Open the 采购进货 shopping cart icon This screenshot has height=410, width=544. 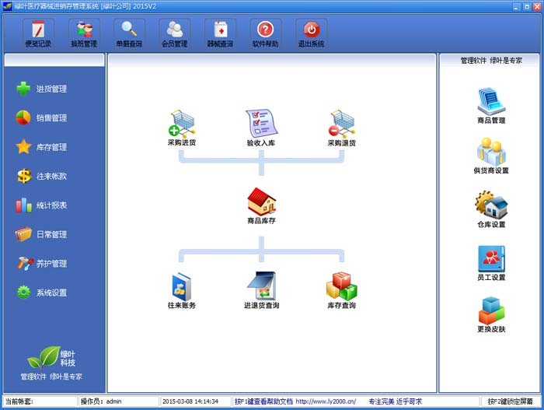181,123
